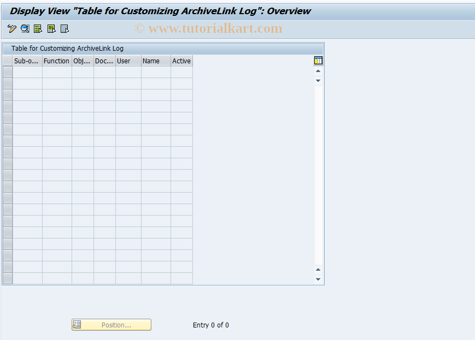Select the last visible table row selector
This screenshot has height=340, width=475.
pyautogui.click(x=7, y=278)
